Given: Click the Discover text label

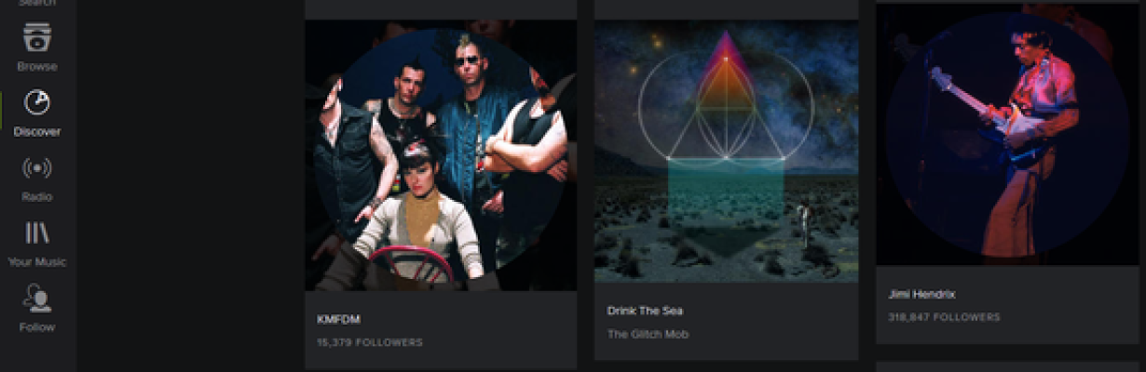Looking at the screenshot, I should [37, 132].
